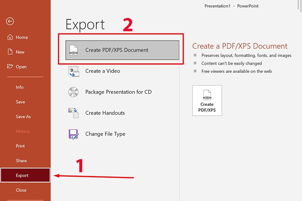Click 'Preserves layout, formatting, fonts, and images' text

point(246,55)
